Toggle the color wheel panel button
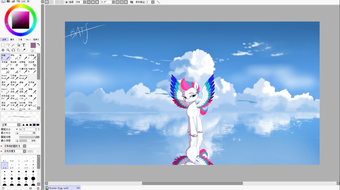This screenshot has width=340, height=190. tap(3, 1)
